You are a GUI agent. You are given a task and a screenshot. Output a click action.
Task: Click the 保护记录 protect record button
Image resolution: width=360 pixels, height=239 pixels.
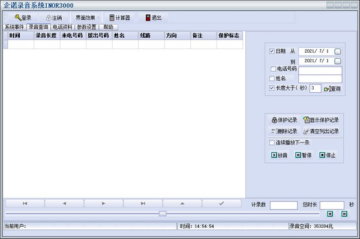point(284,120)
